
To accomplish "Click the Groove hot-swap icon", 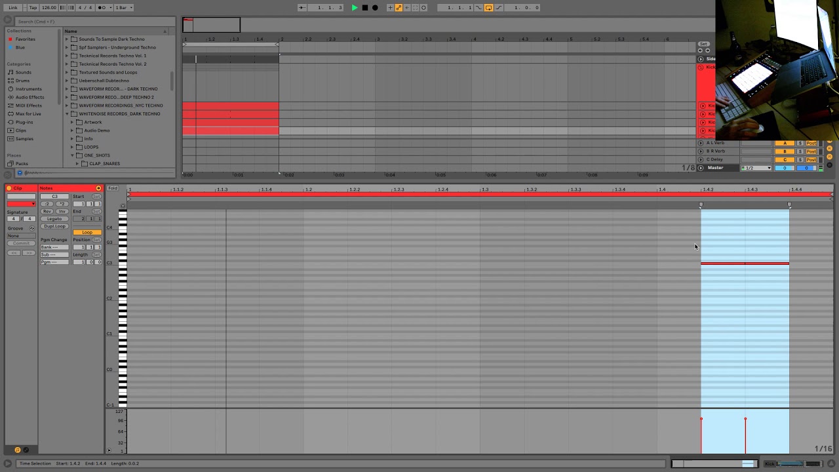I will pos(31,228).
